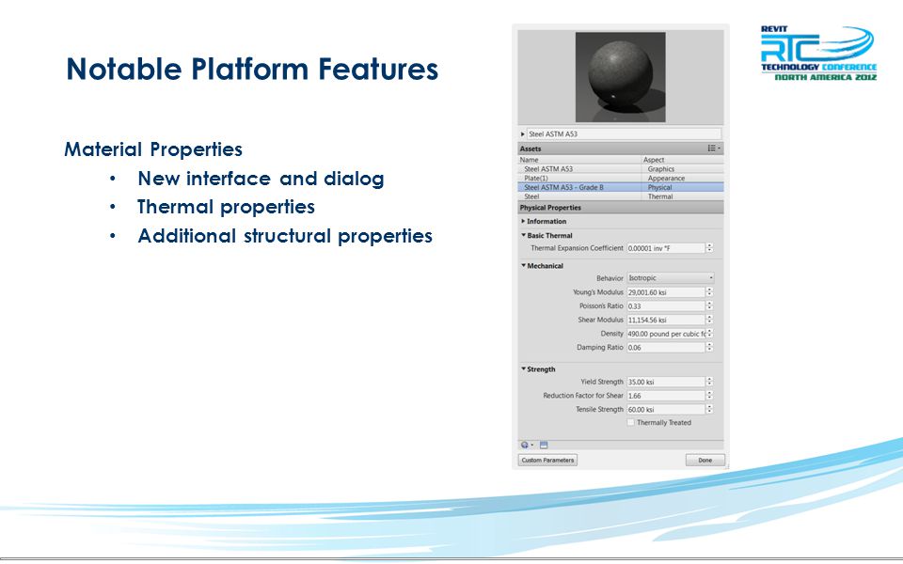903x564 pixels.
Task: Click the Young's Modulus value field
Action: click(x=666, y=292)
